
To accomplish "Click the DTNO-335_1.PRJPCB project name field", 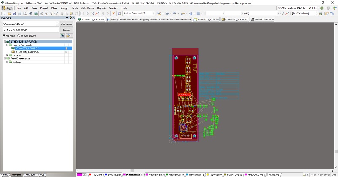I will click(31, 30).
